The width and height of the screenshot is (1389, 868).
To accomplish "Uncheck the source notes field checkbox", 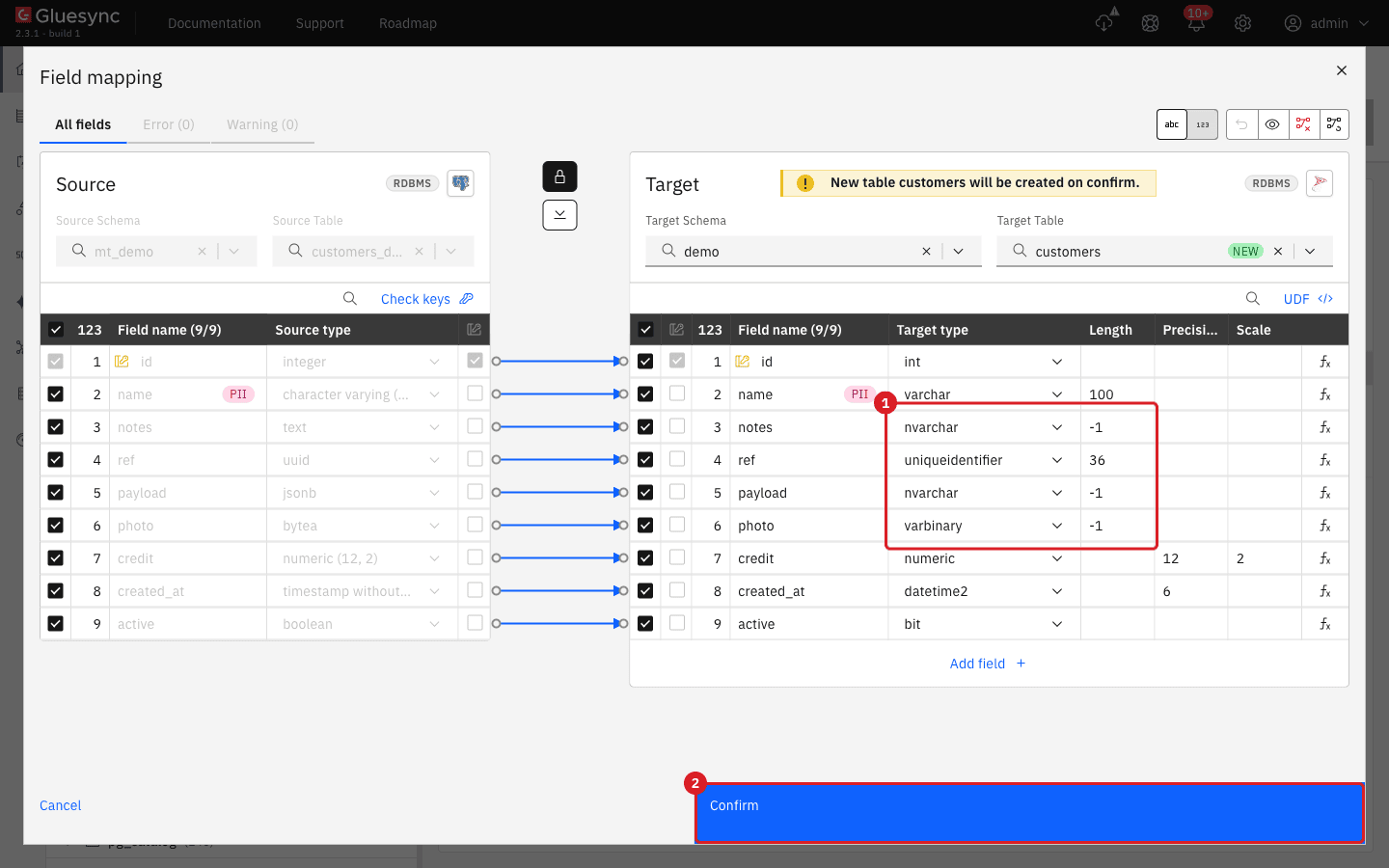I will (x=56, y=427).
